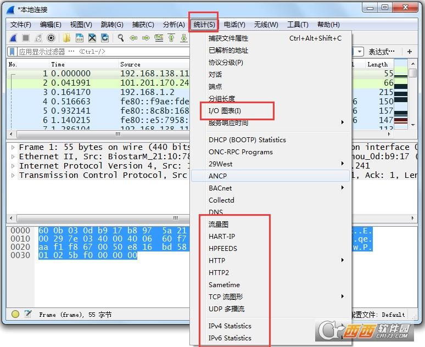Save this capture file

[80, 38]
